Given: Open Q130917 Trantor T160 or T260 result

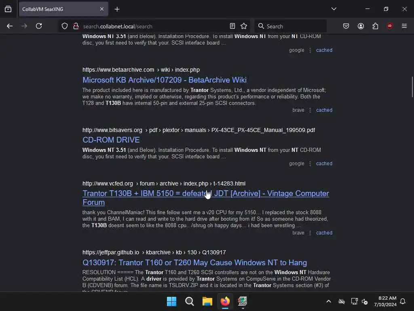Looking at the screenshot, I should [x=194, y=262].
